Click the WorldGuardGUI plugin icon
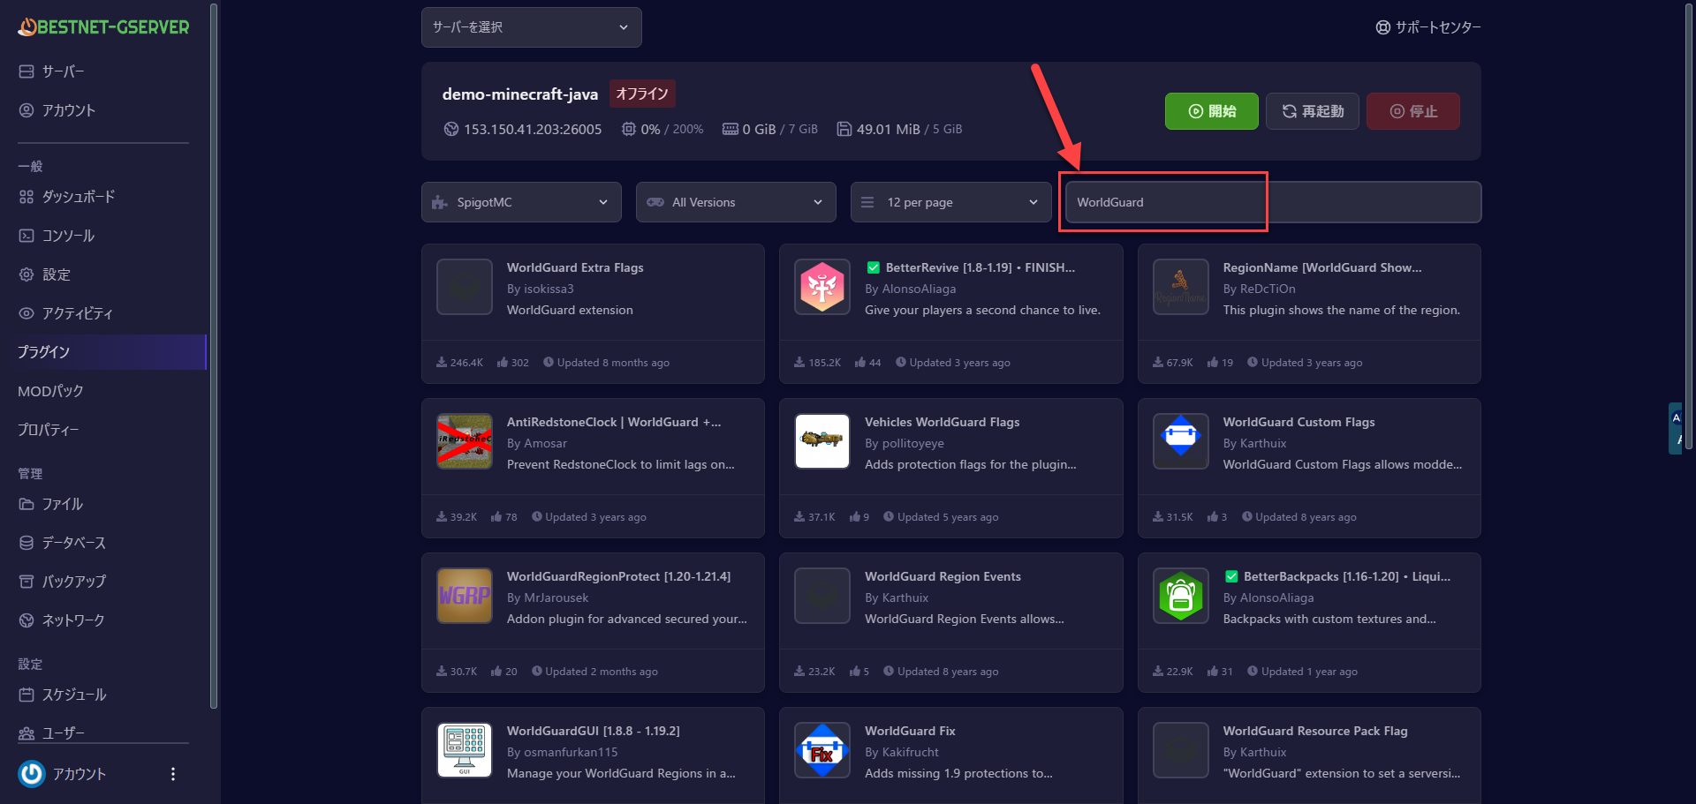 (465, 750)
